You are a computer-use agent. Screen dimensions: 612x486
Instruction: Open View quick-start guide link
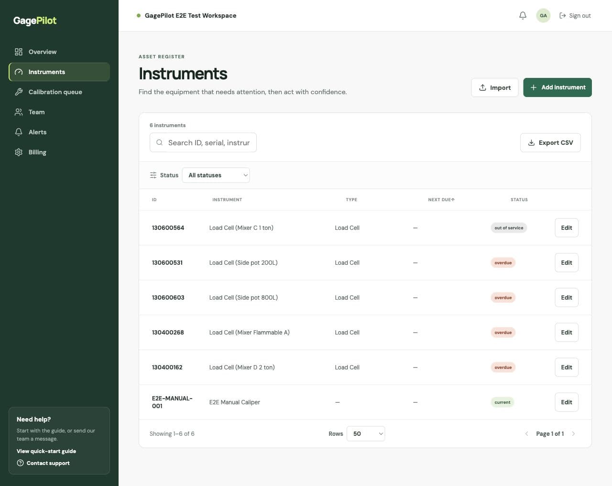click(46, 451)
